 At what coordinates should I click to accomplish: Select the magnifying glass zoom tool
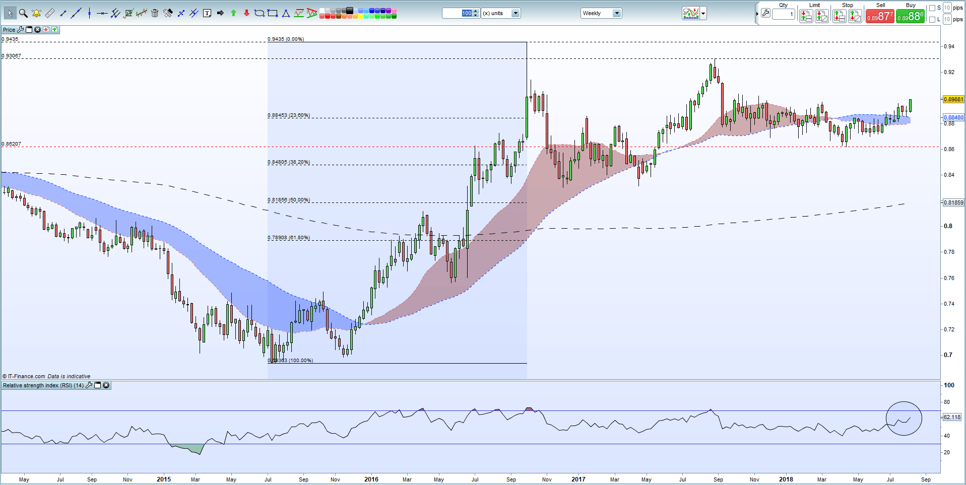pyautogui.click(x=23, y=14)
